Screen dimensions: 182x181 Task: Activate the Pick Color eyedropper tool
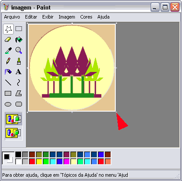click(x=8, y=50)
